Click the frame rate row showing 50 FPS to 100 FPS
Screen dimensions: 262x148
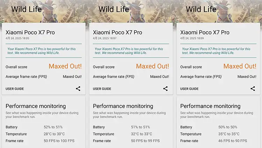point(40,141)
